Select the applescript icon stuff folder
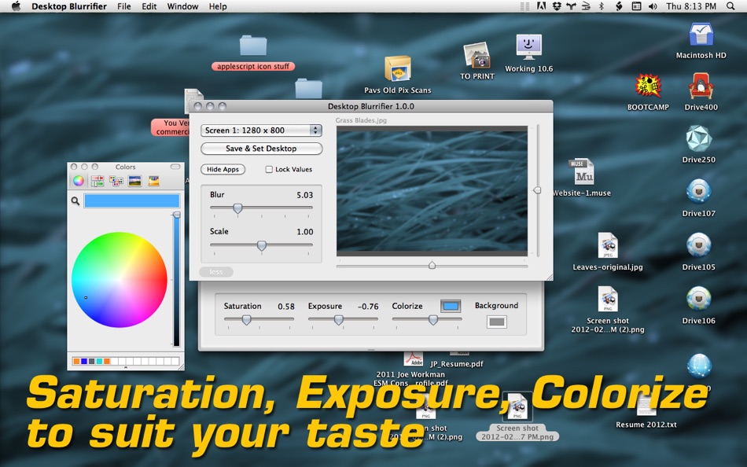Image resolution: width=747 pixels, height=467 pixels. (253, 46)
